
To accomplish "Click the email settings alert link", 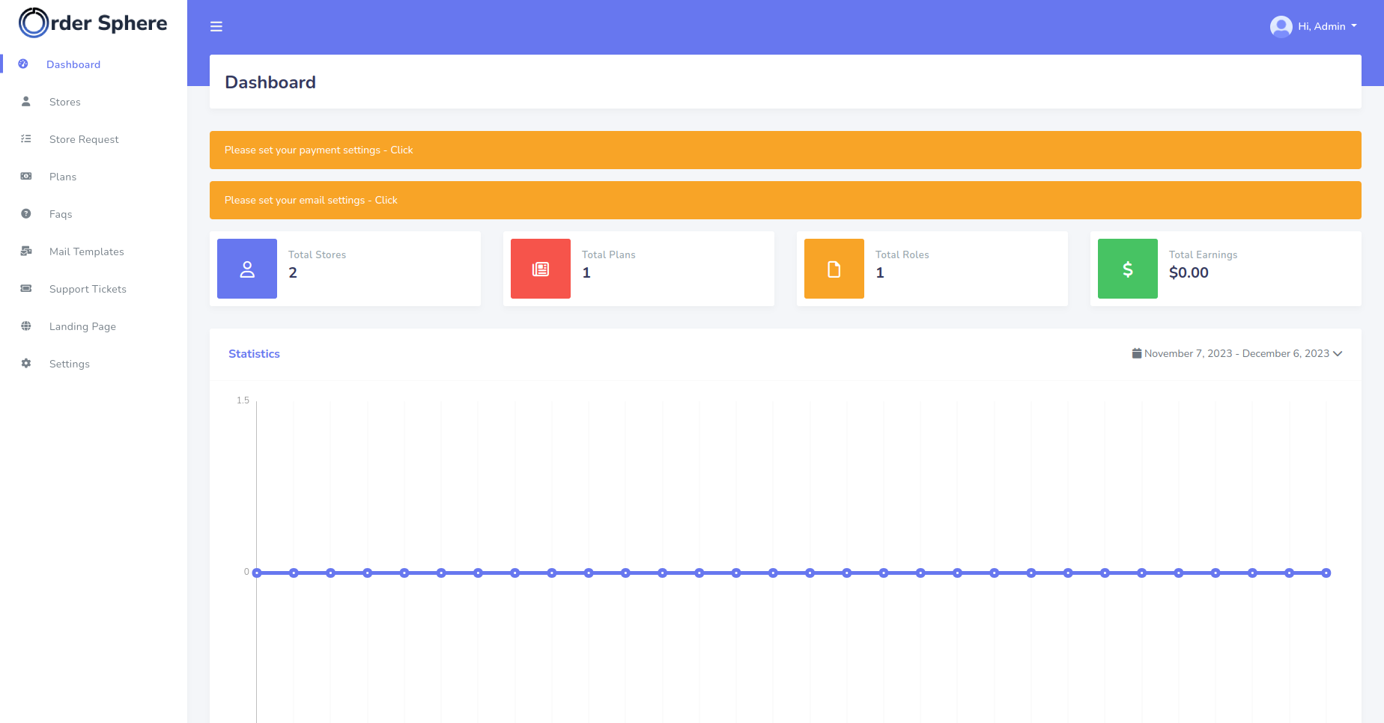I will pos(386,201).
